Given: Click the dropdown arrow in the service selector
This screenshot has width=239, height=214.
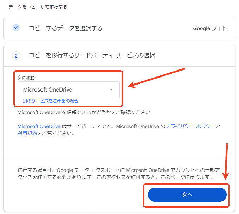Looking at the screenshot, I should (111, 89).
